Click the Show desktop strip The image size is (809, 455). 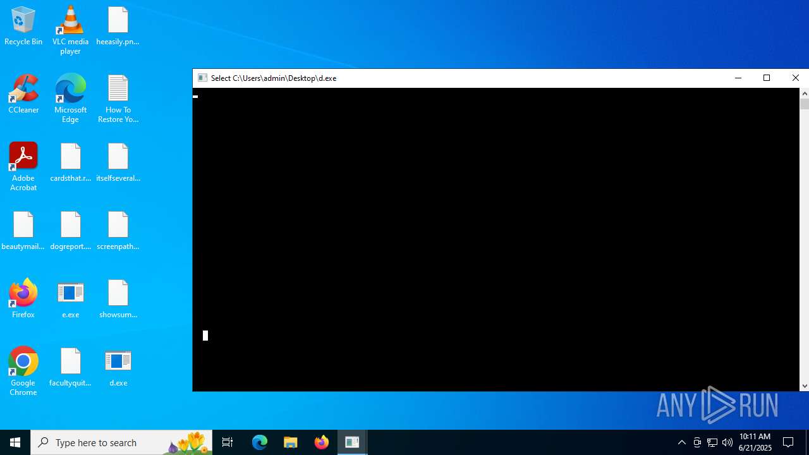tap(807, 442)
